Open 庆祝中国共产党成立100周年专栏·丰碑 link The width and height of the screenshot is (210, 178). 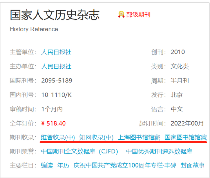tap(125, 165)
